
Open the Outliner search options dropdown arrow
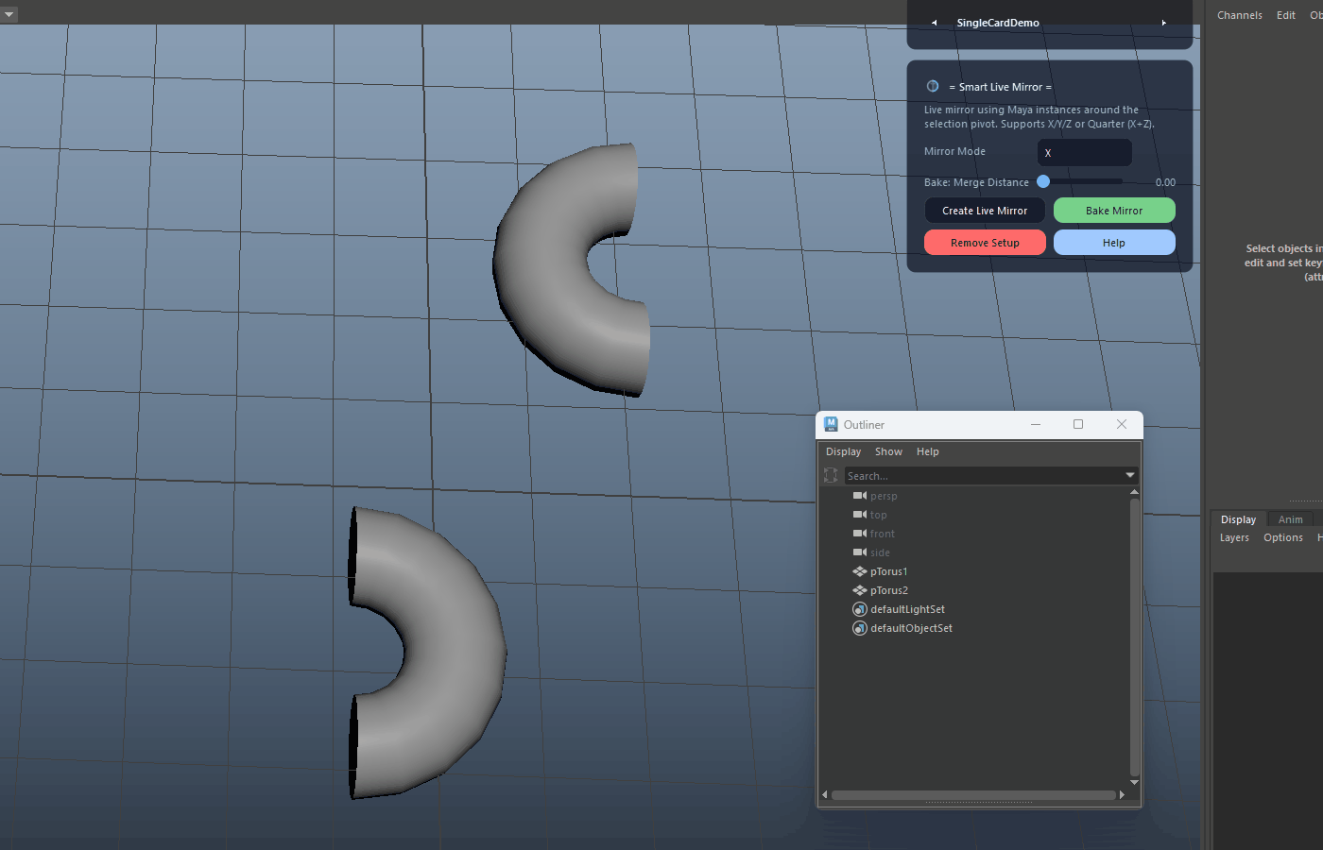(x=1129, y=475)
